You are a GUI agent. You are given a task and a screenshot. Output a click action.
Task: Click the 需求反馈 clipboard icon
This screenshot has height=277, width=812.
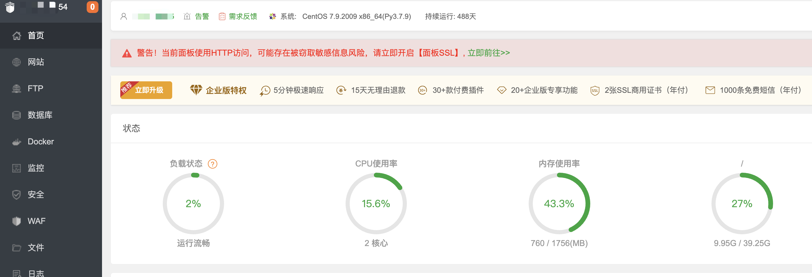pos(222,17)
